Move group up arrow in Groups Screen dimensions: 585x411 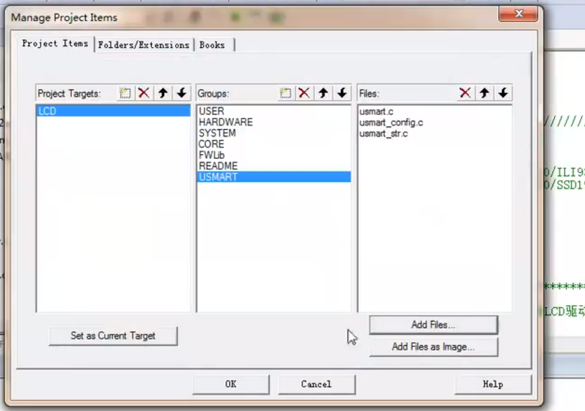point(323,93)
